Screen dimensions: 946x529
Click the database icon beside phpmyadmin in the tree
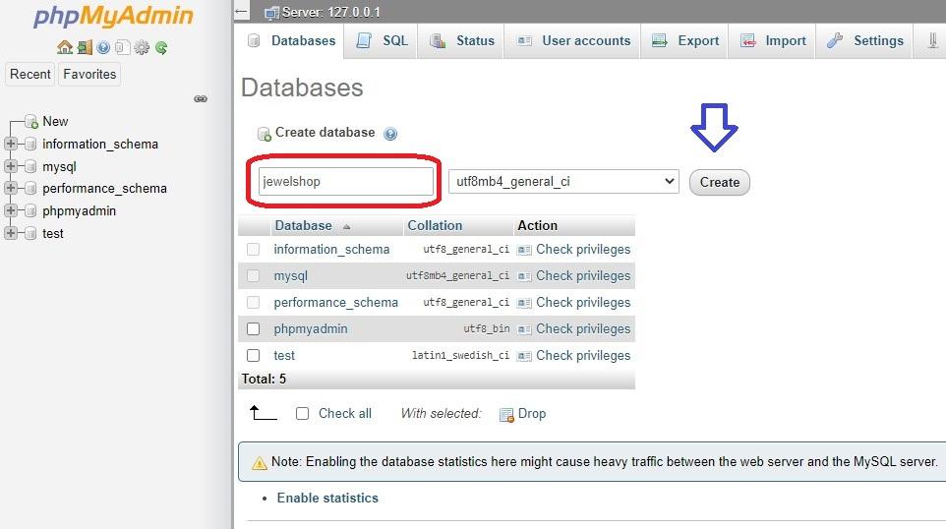pos(30,211)
